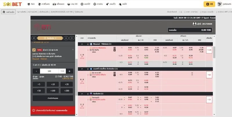Click the Russia flag icon in third league header
232x117 pixels.
(91, 94)
